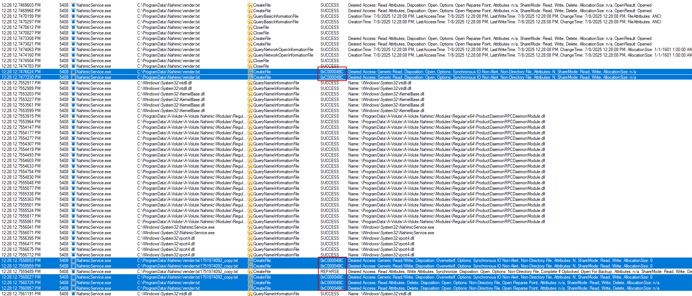Click PID 5408 in the 12:28:12.7473308 row
This screenshot has height=296, width=692.
pyautogui.click(x=64, y=38)
